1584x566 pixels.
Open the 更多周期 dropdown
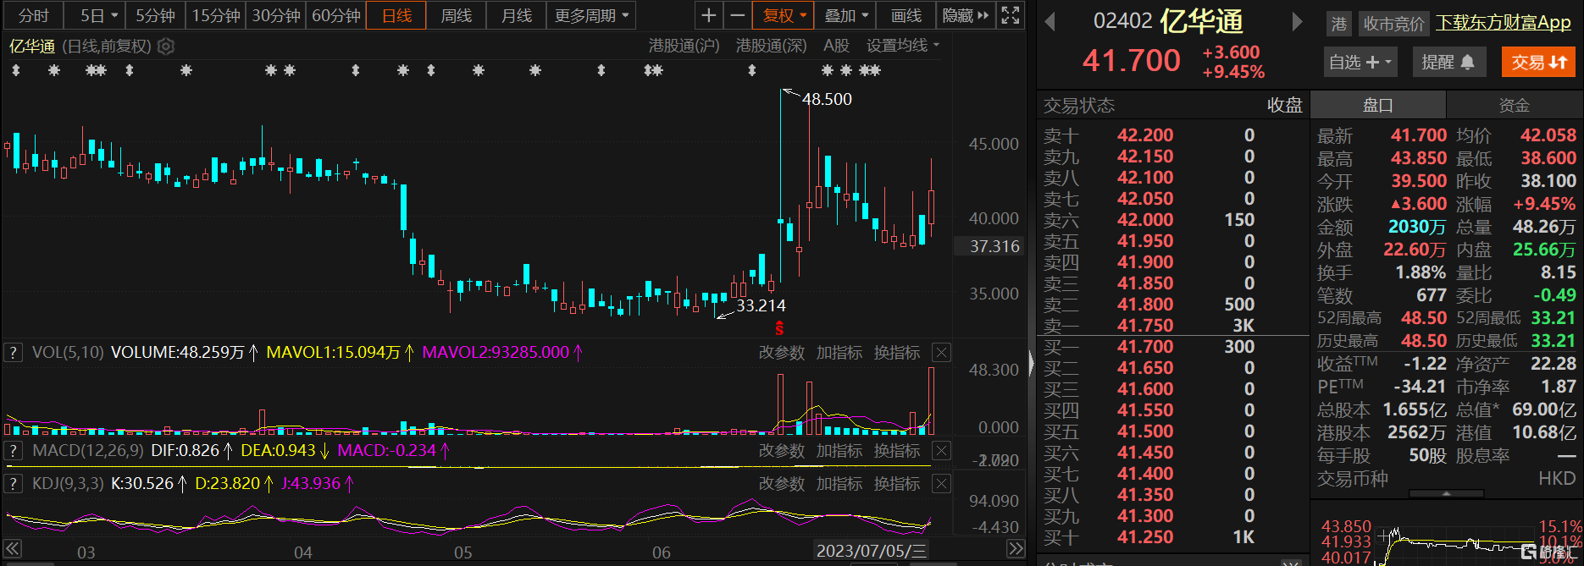(591, 15)
